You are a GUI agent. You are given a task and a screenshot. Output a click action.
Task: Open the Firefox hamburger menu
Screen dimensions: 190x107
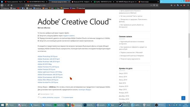pos(188,5)
